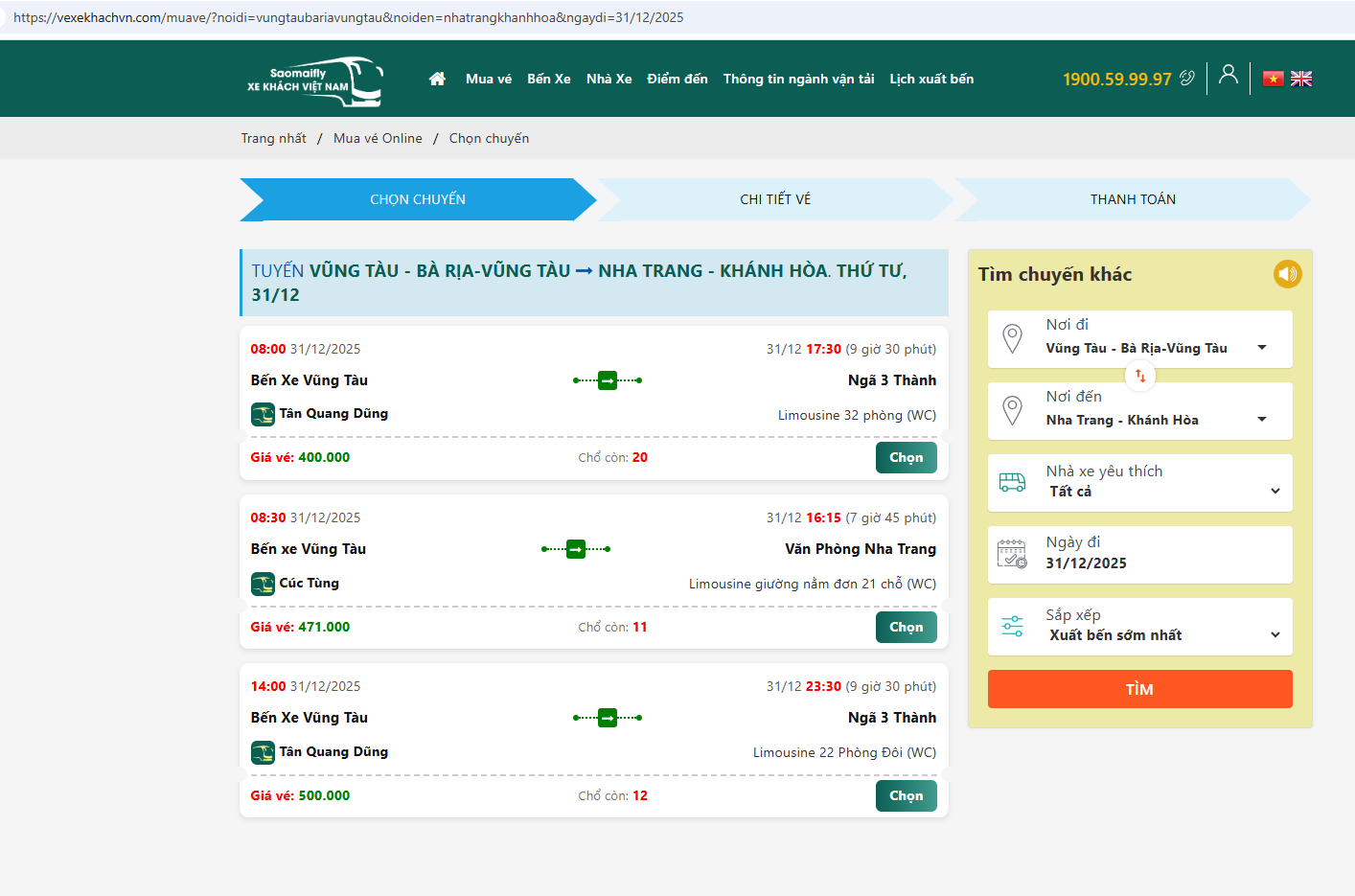Swap departure and destination with arrows icon
Screen dimensions: 1355x896
1140,376
